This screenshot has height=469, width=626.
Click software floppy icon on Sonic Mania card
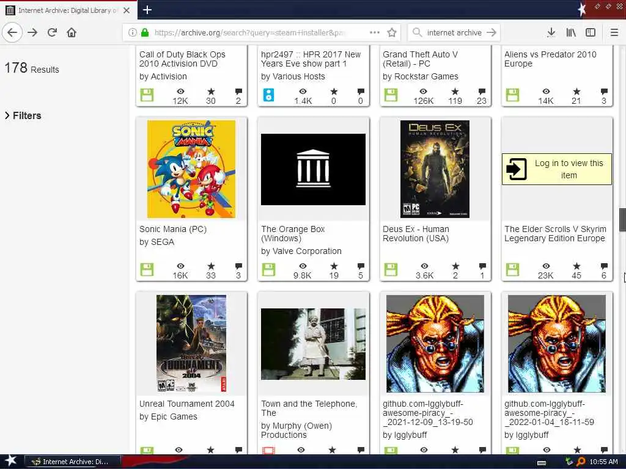coord(147,269)
